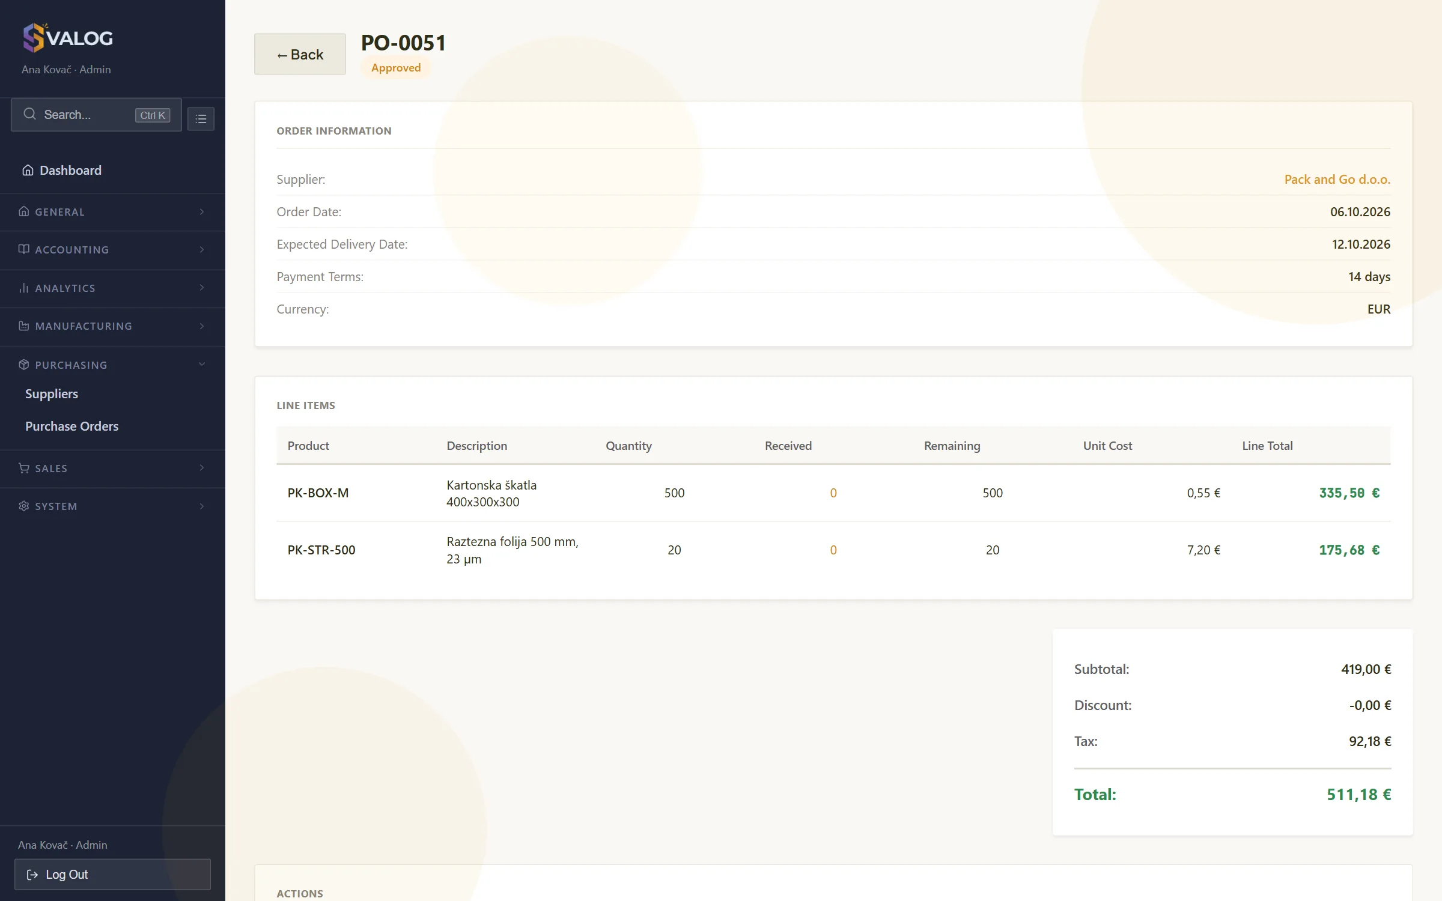Image resolution: width=1442 pixels, height=901 pixels.
Task: Click expected delivery date 12.10.2026
Action: coord(1361,244)
